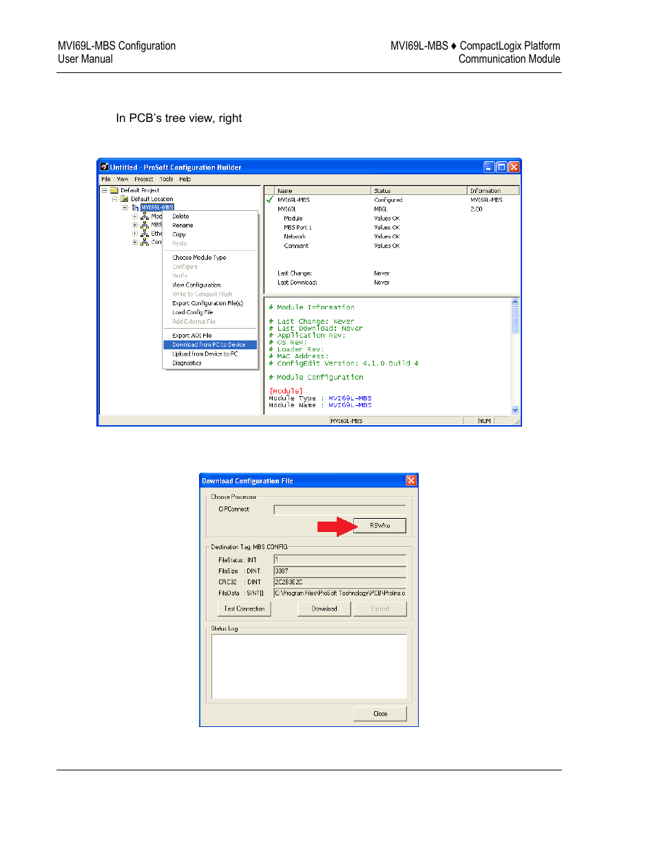This screenshot has width=657, height=851.
Task: Click the Information column header
Action: click(x=493, y=191)
